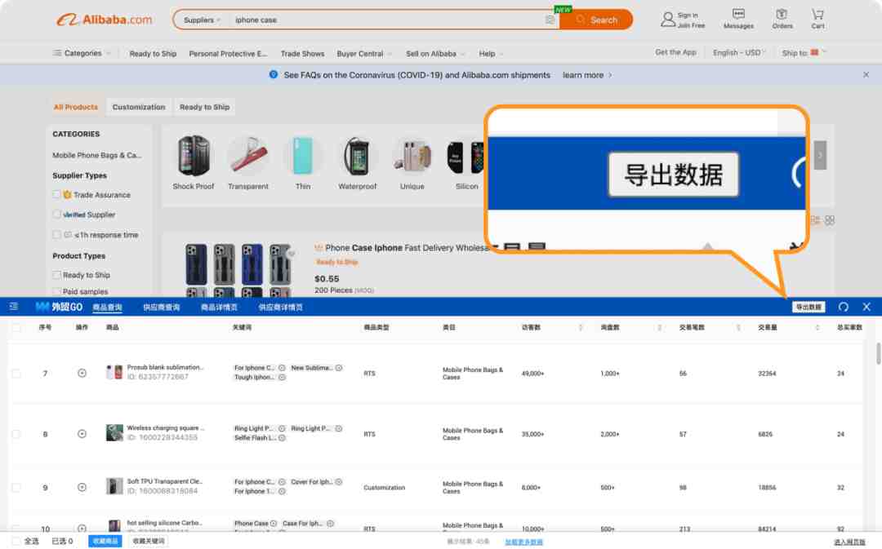This screenshot has width=882, height=549.
Task: Tick the Trade Assurance checkbox
Action: click(x=56, y=194)
